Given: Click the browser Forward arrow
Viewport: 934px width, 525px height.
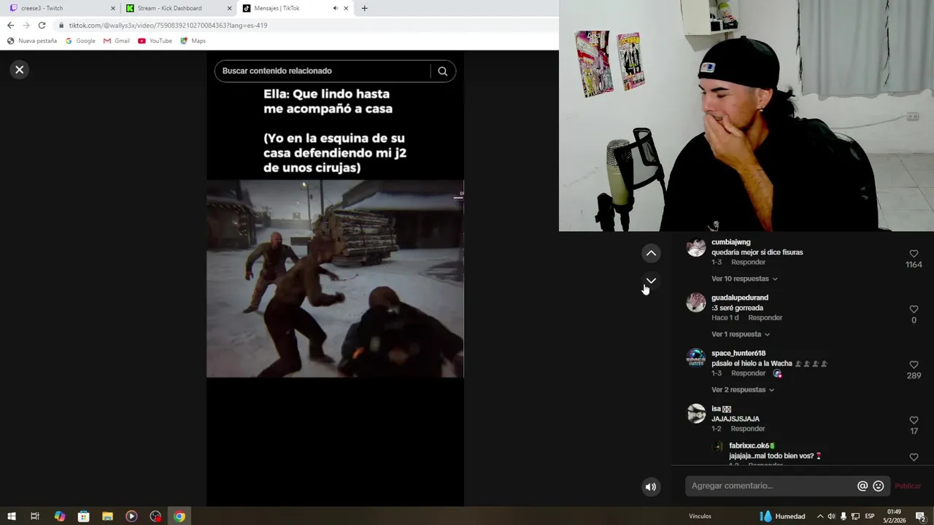Looking at the screenshot, I should pos(26,25).
